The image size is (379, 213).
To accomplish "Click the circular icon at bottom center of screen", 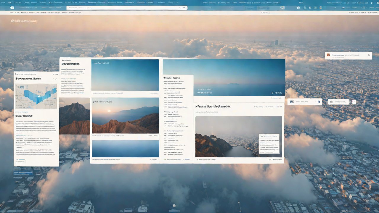I will pos(174,206).
